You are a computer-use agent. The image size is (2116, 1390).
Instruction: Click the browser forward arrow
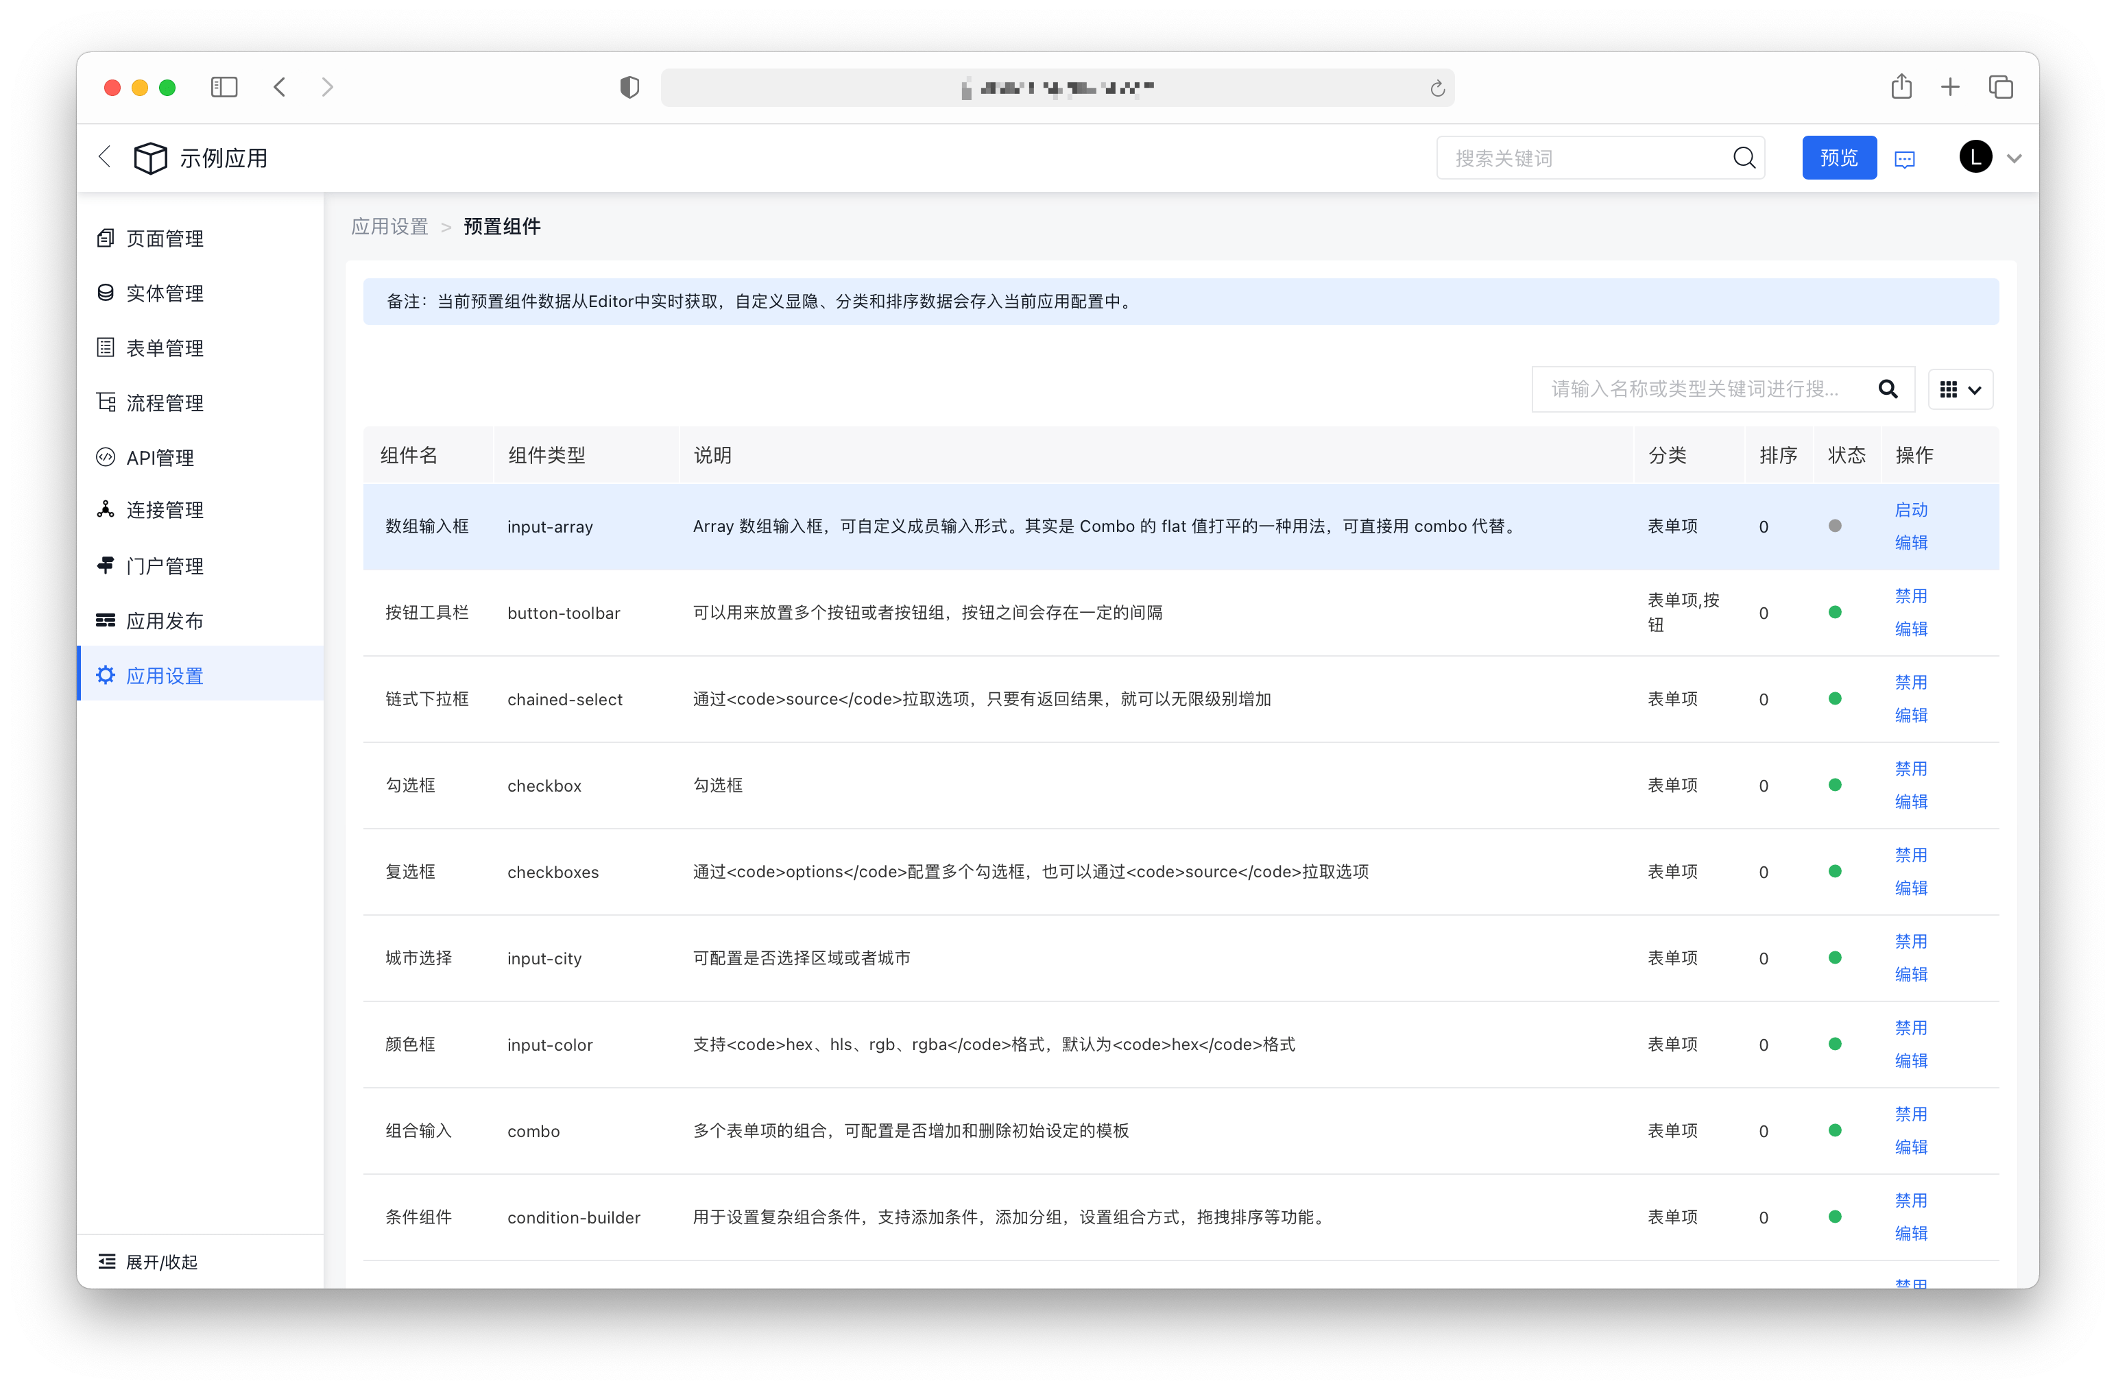327,87
